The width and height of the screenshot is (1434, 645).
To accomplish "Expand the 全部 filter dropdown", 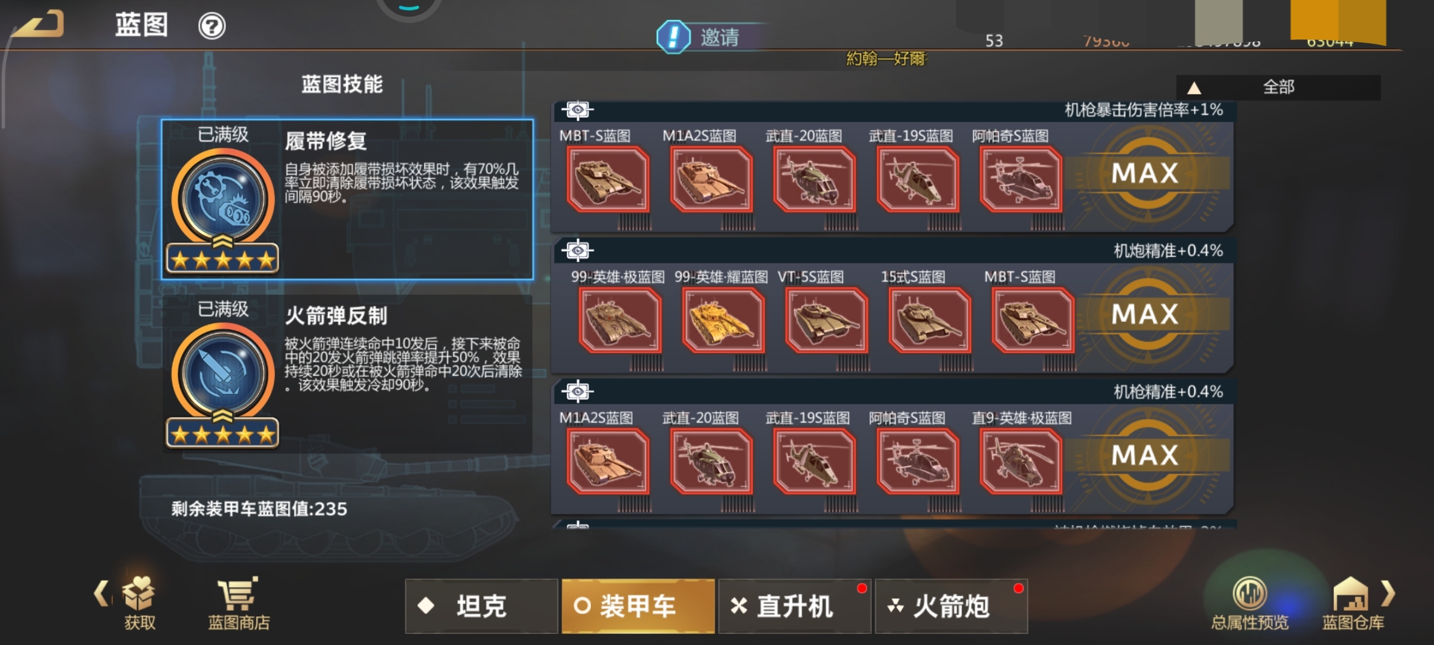I will point(1278,88).
